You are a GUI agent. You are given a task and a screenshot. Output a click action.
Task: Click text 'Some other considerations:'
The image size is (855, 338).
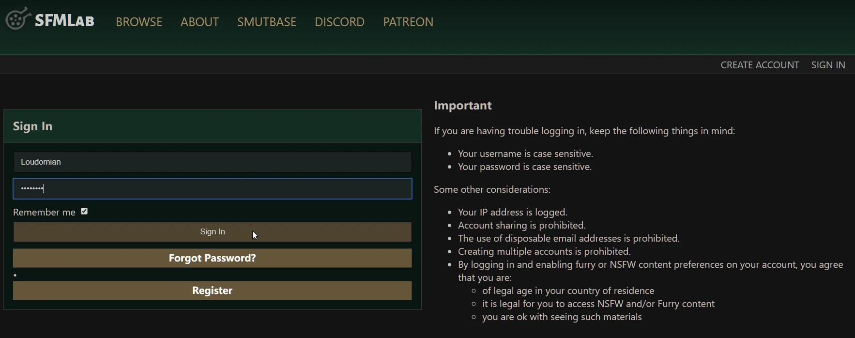(492, 189)
